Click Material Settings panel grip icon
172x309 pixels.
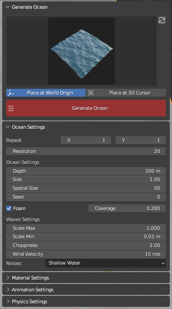[165, 278]
